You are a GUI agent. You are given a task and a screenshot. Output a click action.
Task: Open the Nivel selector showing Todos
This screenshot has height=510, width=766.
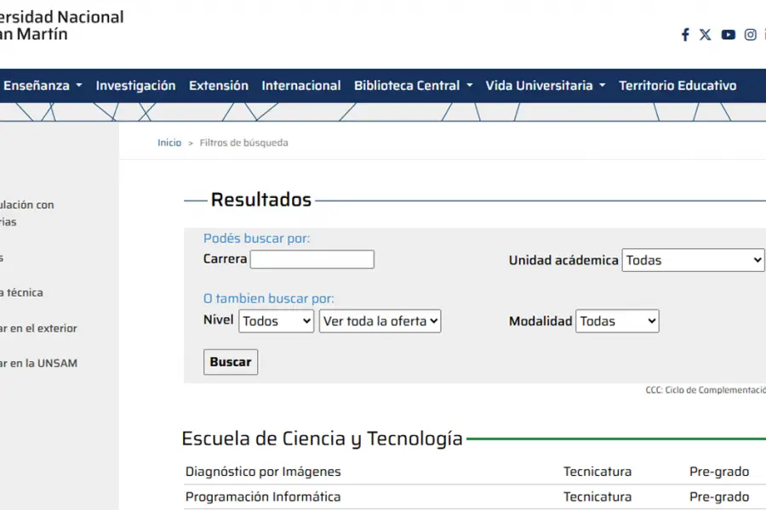[x=276, y=321]
